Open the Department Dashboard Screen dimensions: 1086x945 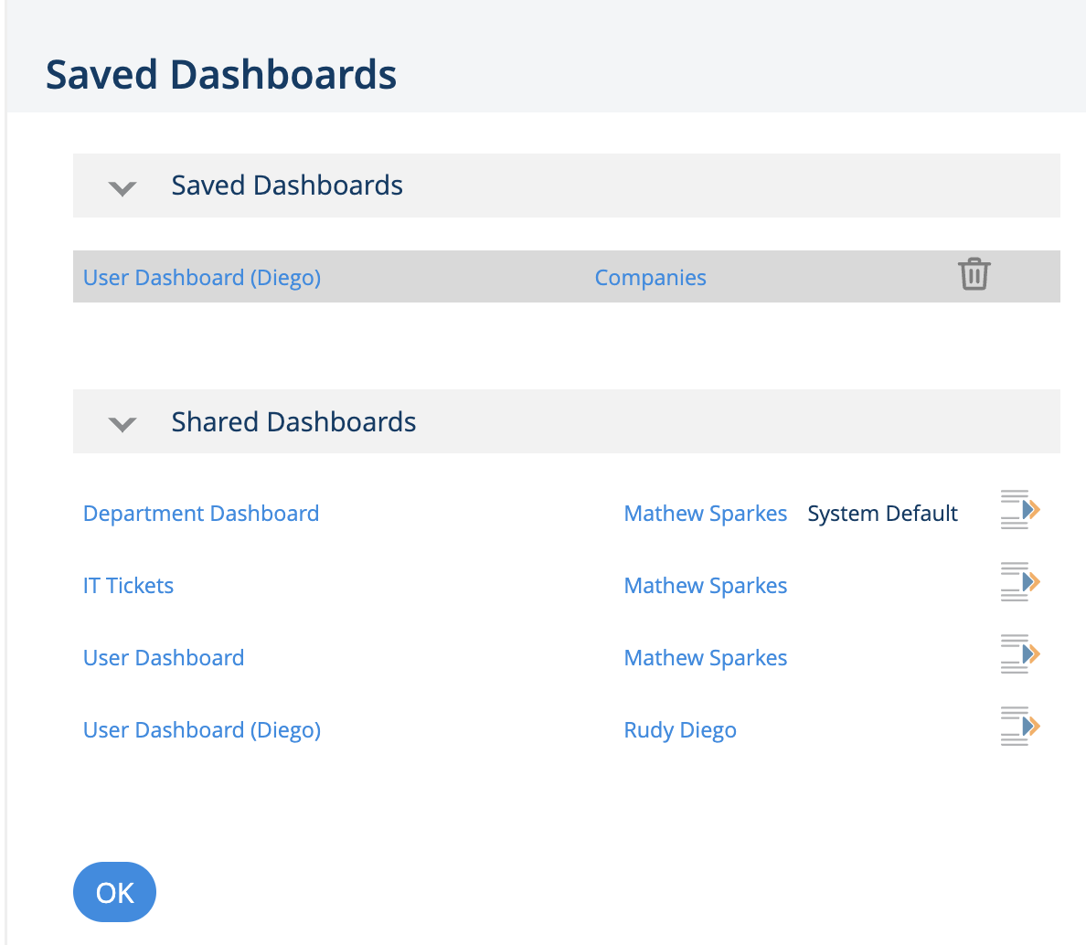(x=200, y=513)
